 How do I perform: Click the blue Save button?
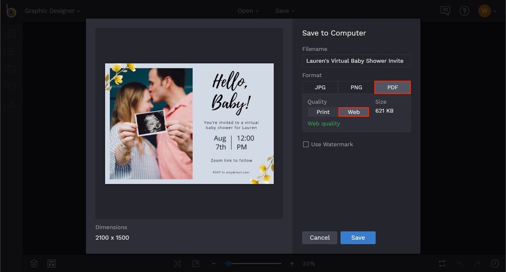[x=358, y=238]
